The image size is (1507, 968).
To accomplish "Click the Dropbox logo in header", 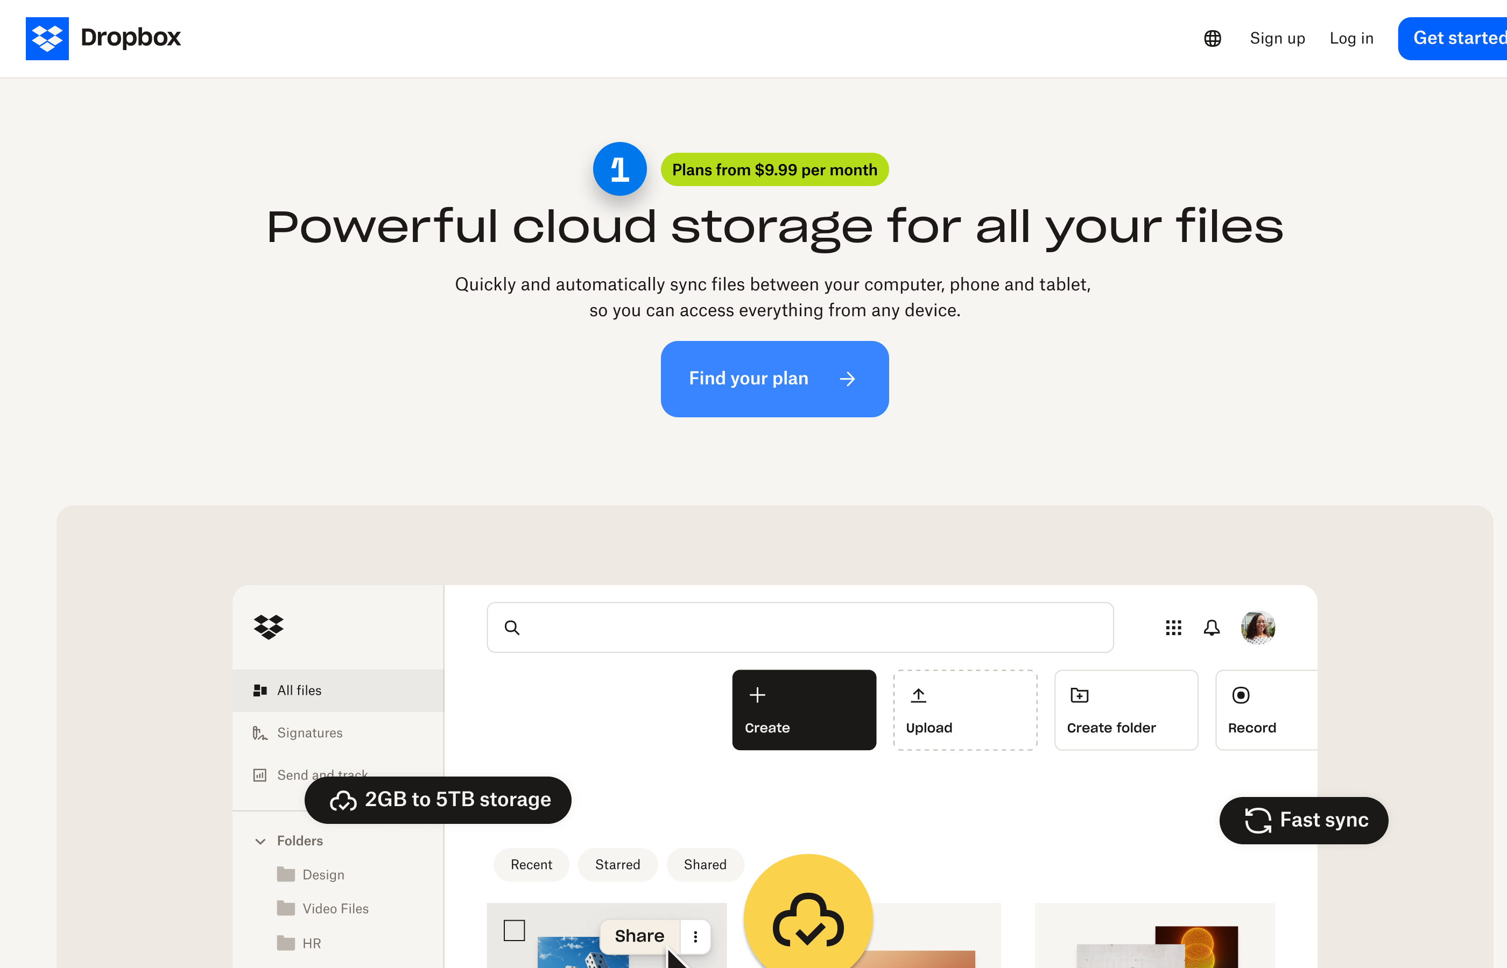I will point(47,38).
